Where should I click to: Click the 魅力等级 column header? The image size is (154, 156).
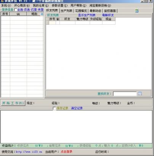click(82, 19)
